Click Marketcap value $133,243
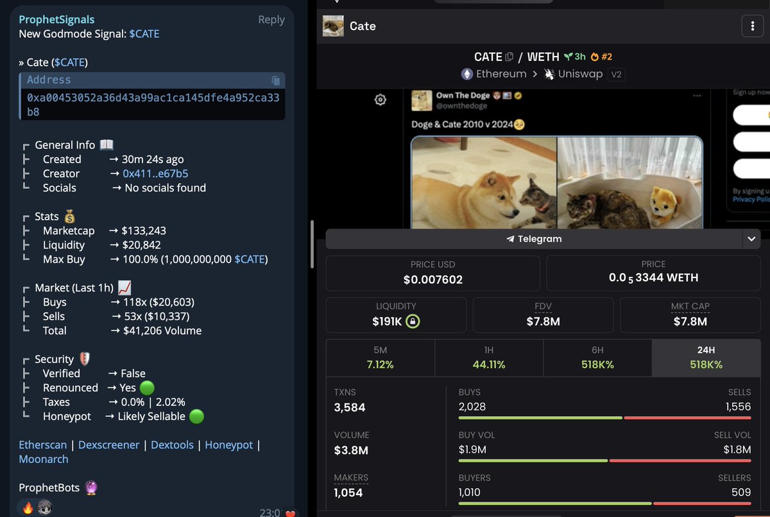Screen dimensions: 770x517 click(144, 231)
